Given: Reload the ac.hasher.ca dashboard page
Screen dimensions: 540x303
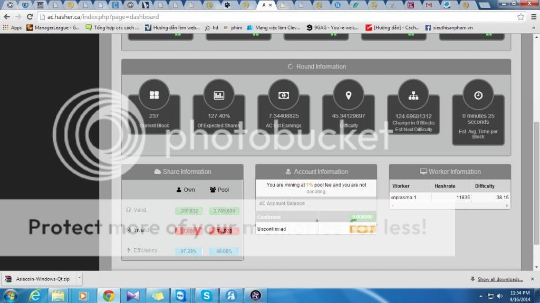Looking at the screenshot, I should [x=30, y=17].
